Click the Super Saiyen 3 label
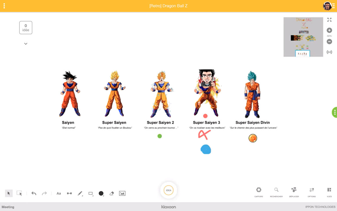337x211 pixels. [207, 122]
